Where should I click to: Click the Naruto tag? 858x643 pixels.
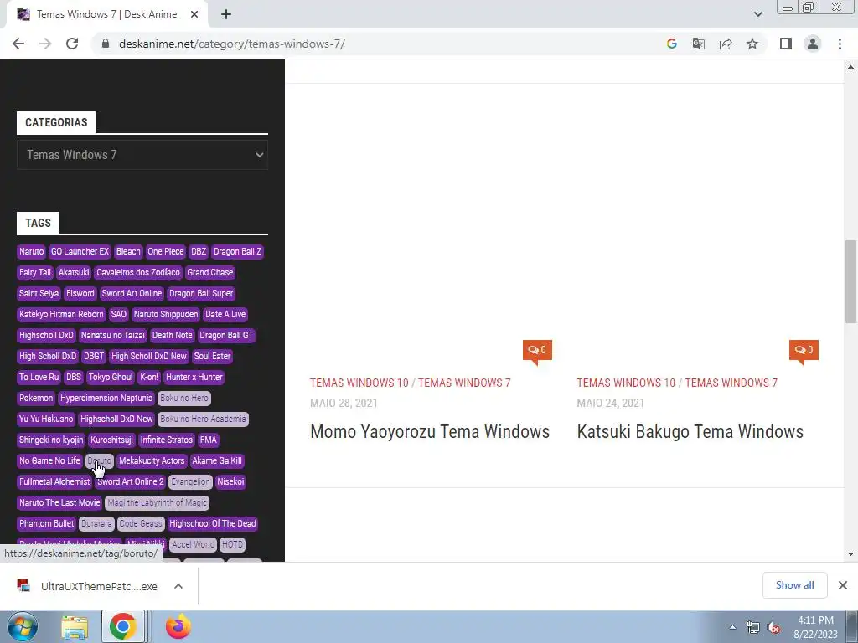[x=31, y=251]
